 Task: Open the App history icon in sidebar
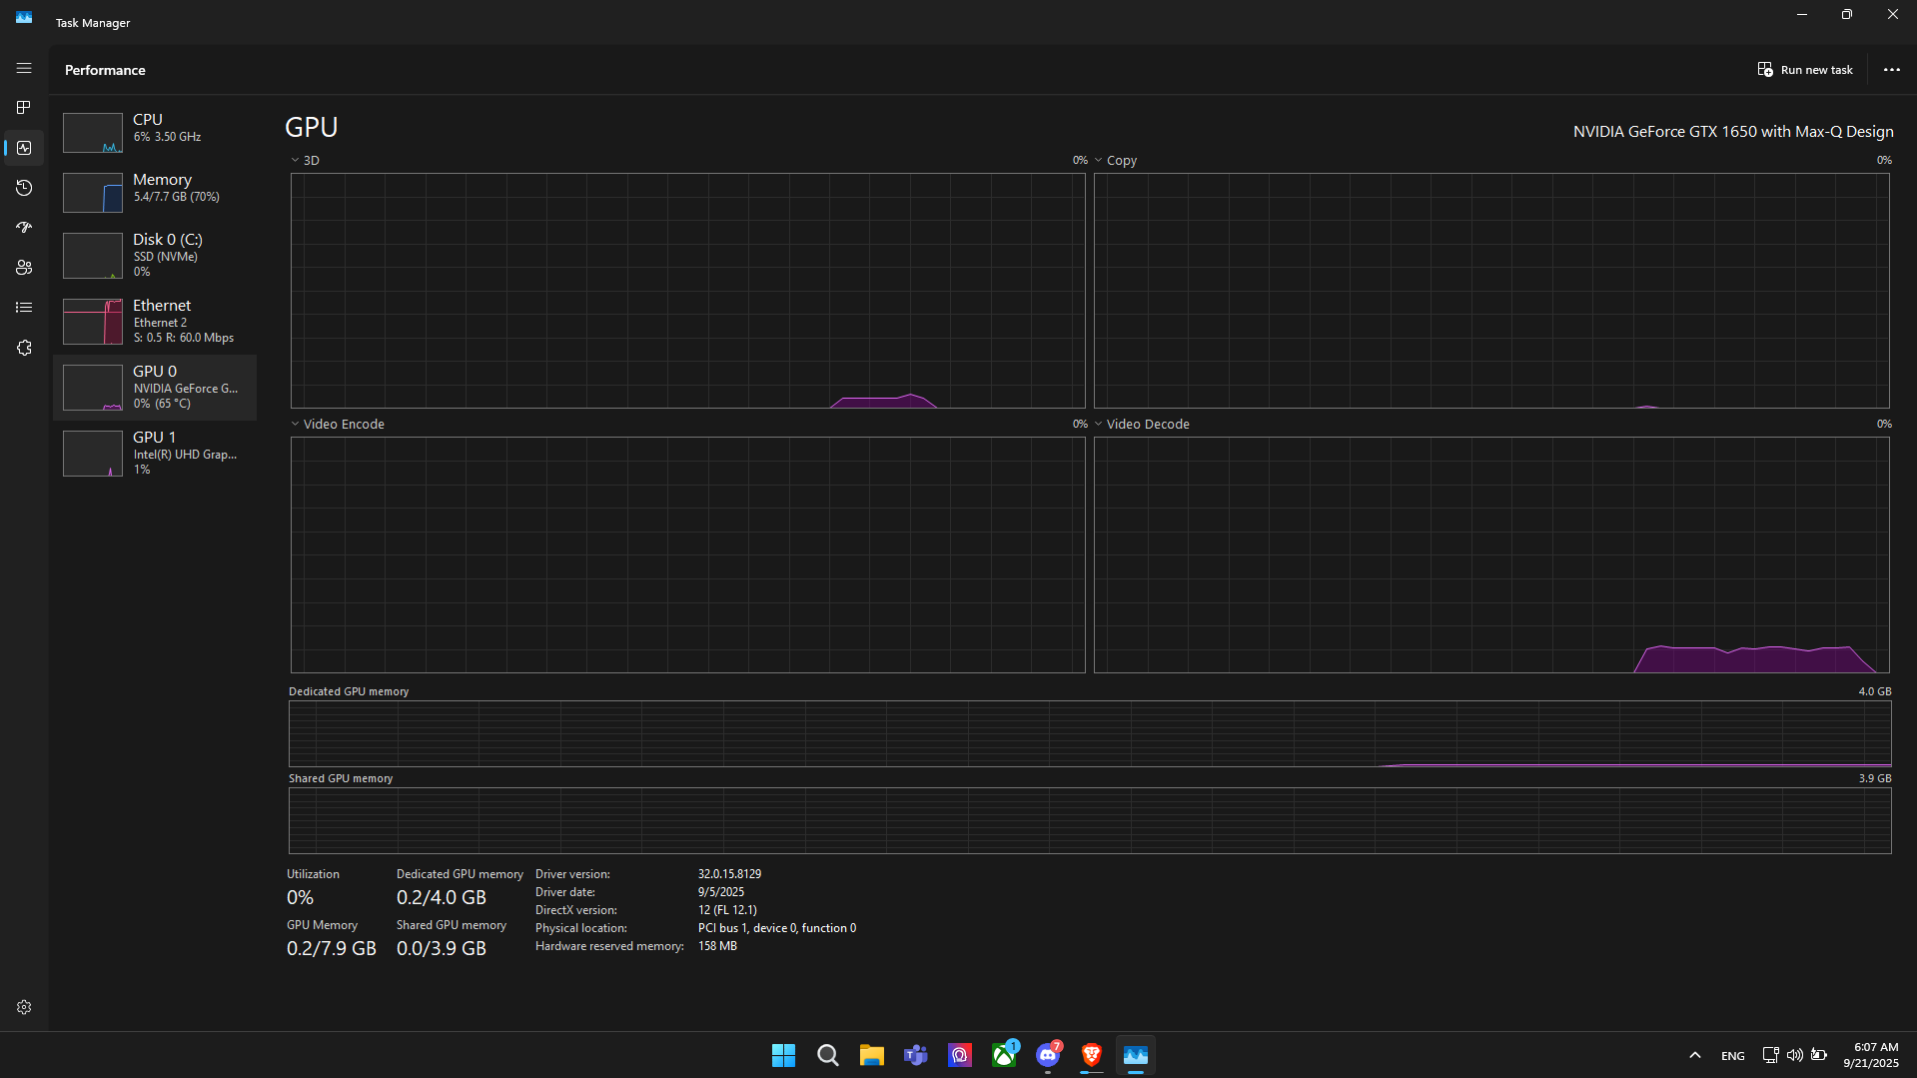[x=24, y=188]
